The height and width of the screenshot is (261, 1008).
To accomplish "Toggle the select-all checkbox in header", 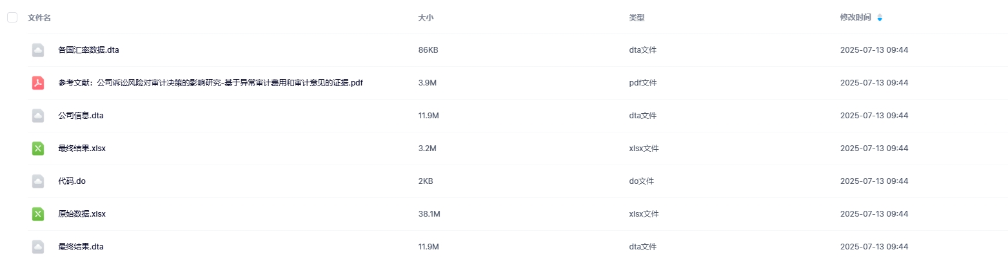I will [12, 18].
